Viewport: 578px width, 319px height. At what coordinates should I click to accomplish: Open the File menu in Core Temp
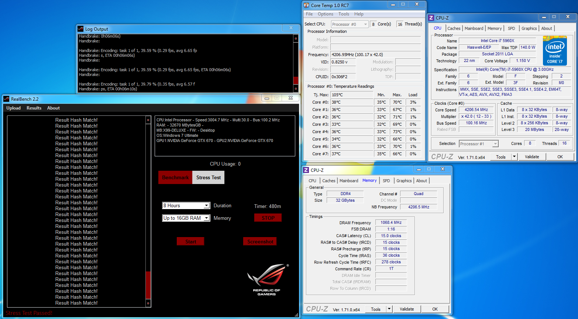(x=309, y=14)
